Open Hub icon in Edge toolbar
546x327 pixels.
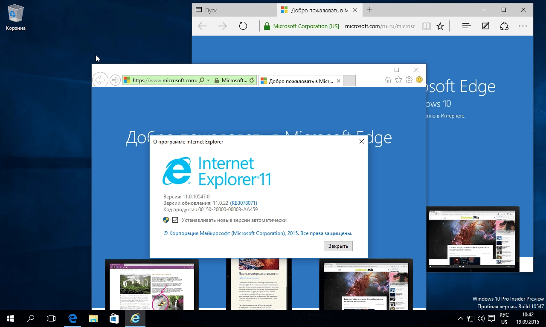(466, 26)
